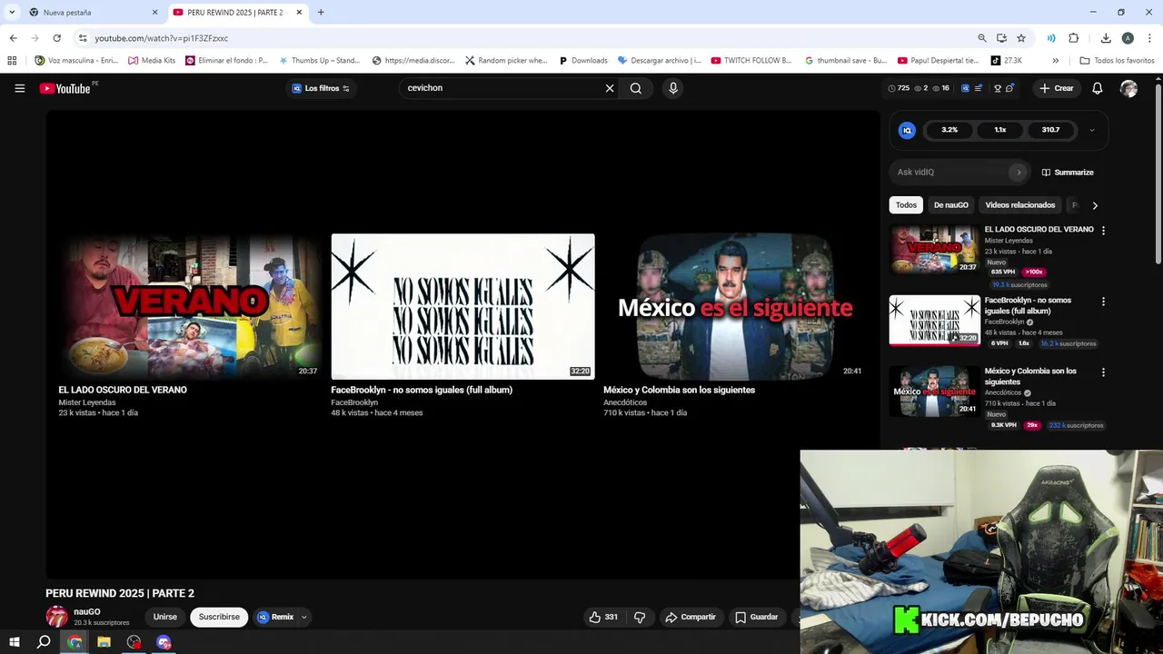The image size is (1163, 654).
Task: Open YouTube notifications bell
Action: coord(1098,88)
